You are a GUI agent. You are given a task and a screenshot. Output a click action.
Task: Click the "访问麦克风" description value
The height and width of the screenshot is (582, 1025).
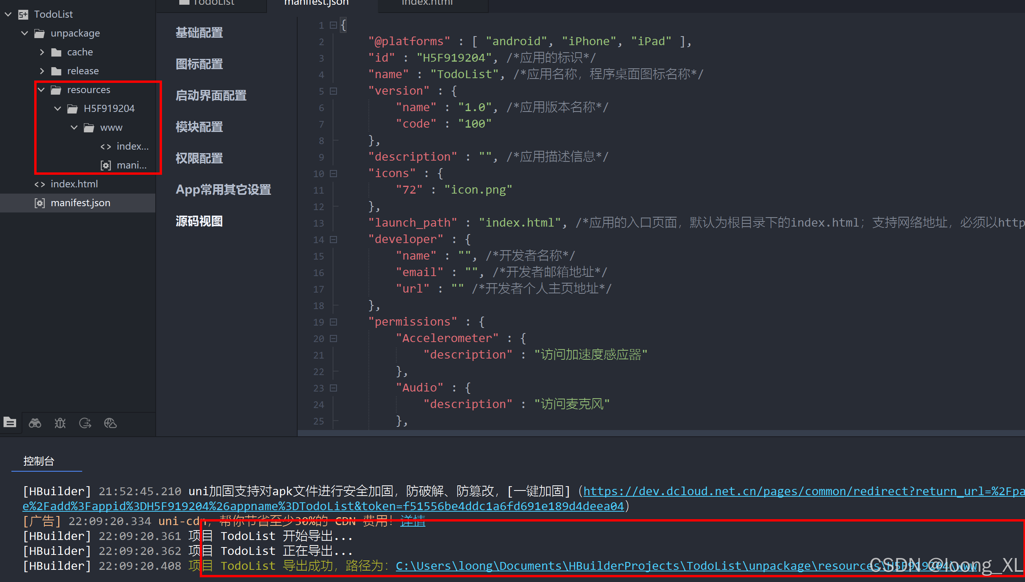pyautogui.click(x=572, y=404)
